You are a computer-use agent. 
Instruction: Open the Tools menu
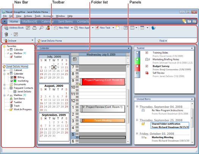(38, 16)
